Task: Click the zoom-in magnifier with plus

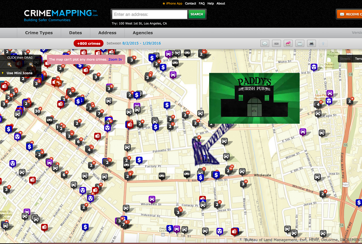Action: pos(9,64)
